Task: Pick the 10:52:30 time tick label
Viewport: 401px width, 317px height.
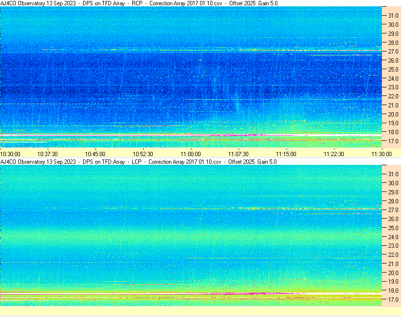Action: coord(143,154)
